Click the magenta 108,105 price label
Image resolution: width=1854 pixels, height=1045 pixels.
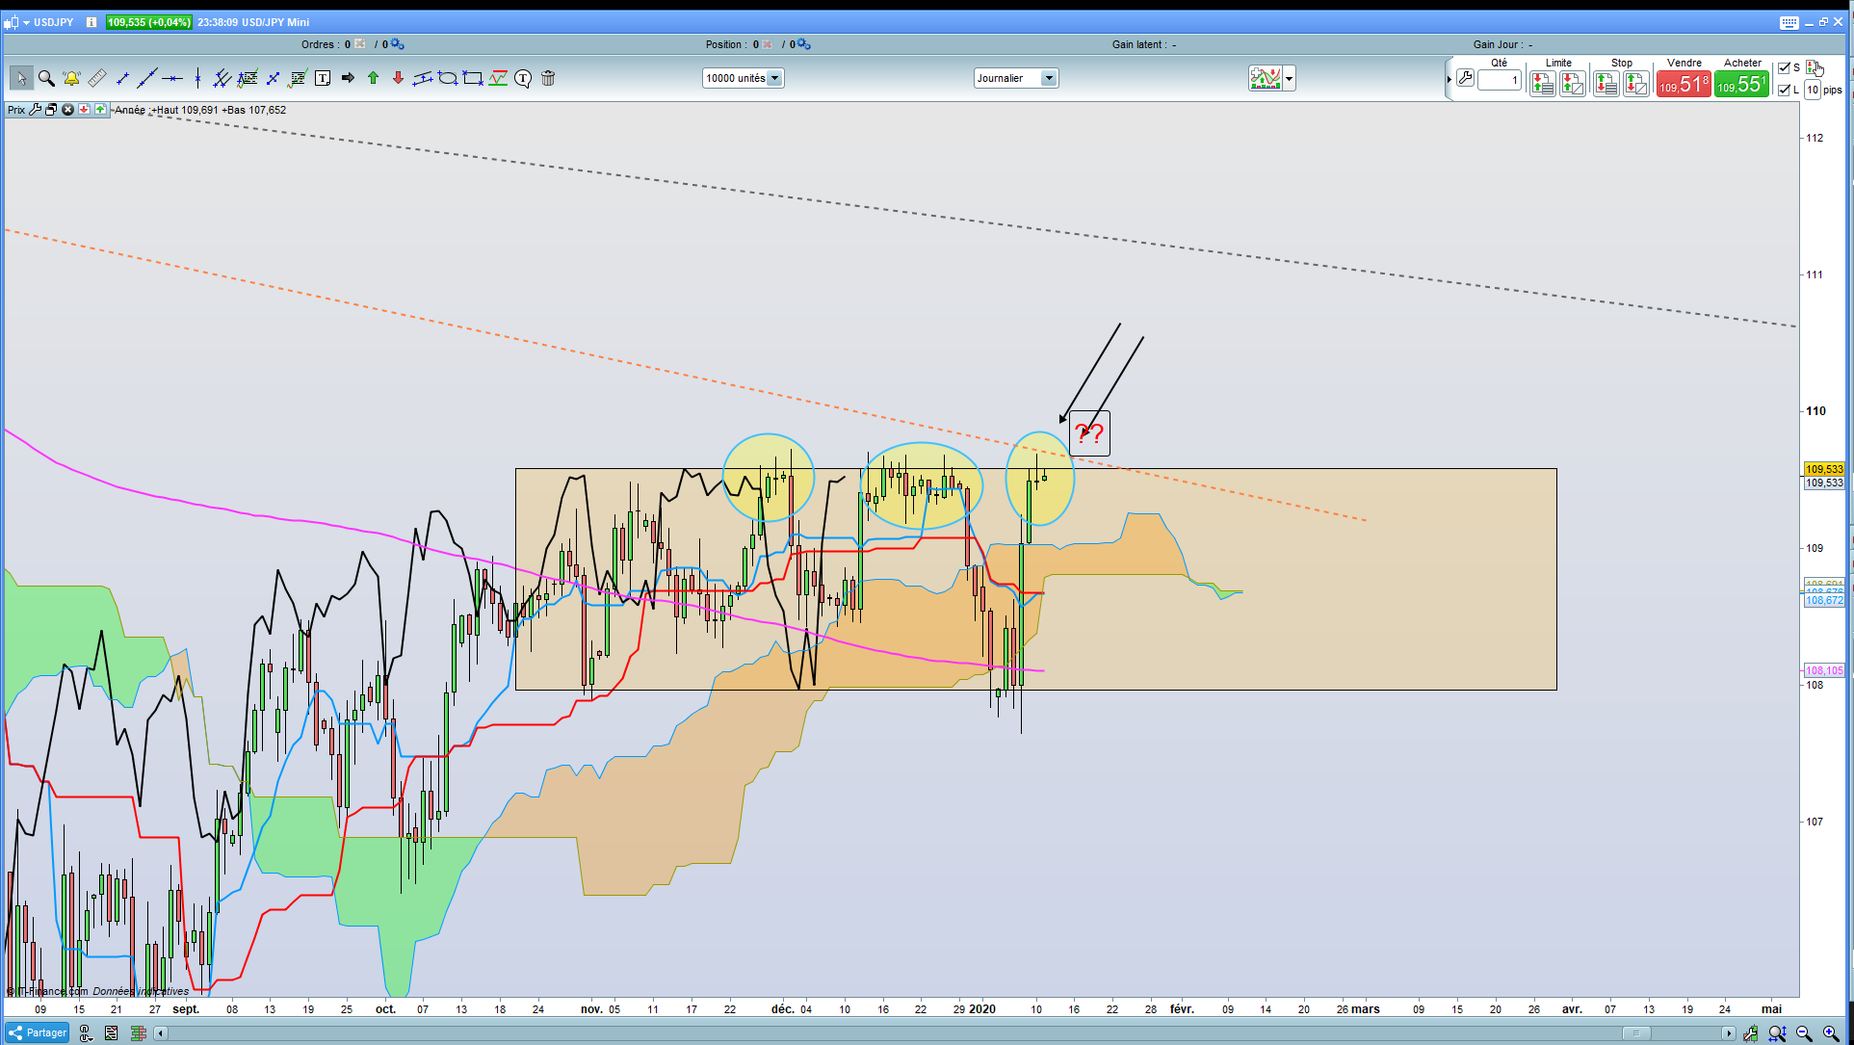[x=1824, y=670]
